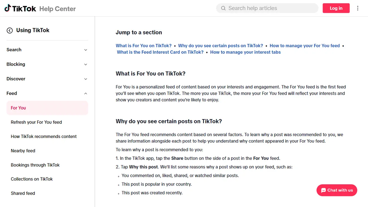Go to Nearby feed article
Viewport: 368px width, 207px height.
[23, 151]
